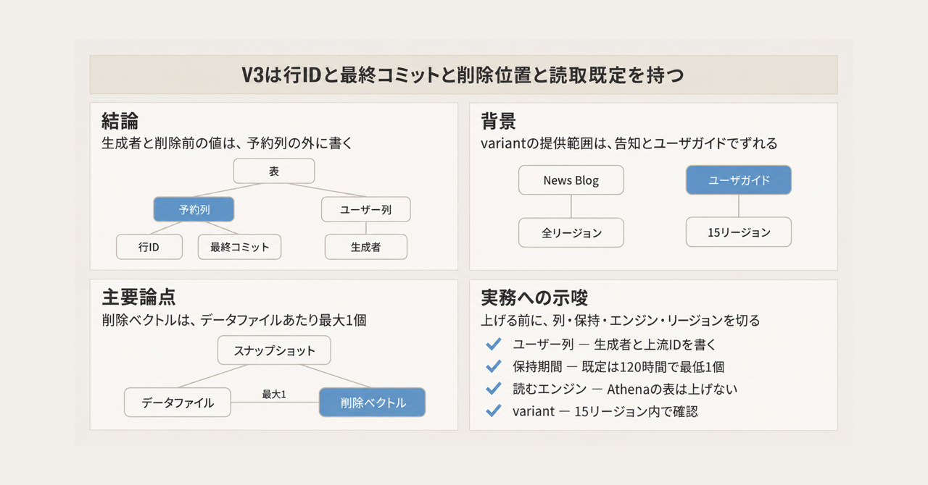Click the ユーザー列 node in 結論 diagram
The height and width of the screenshot is (485, 928).
366,209
